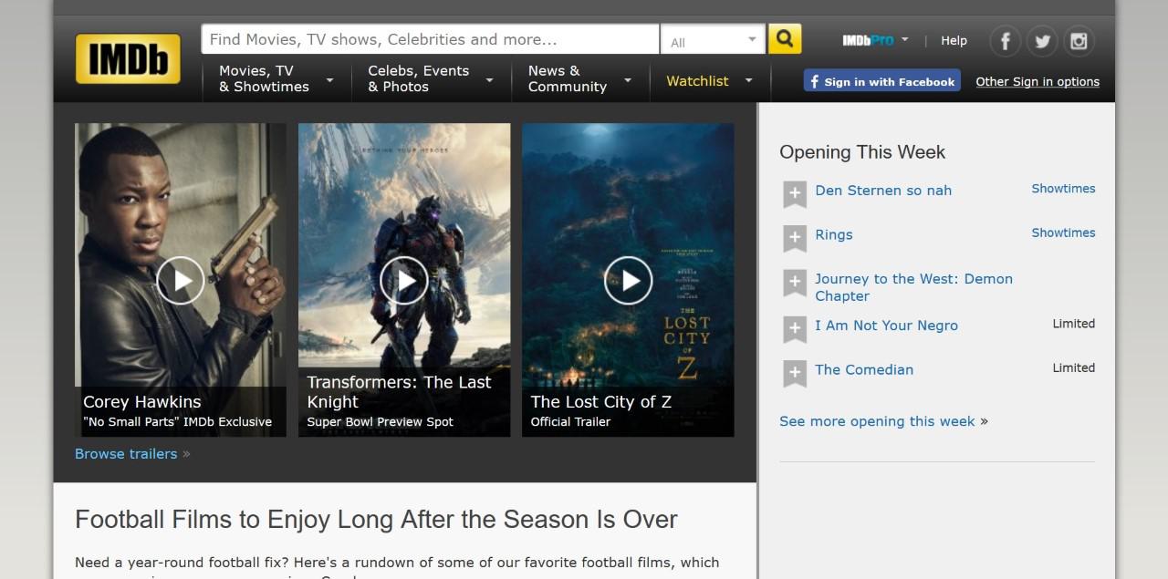Image resolution: width=1168 pixels, height=579 pixels.
Task: Play the Transformers: The Last Knight trailer
Action: pyautogui.click(x=404, y=280)
